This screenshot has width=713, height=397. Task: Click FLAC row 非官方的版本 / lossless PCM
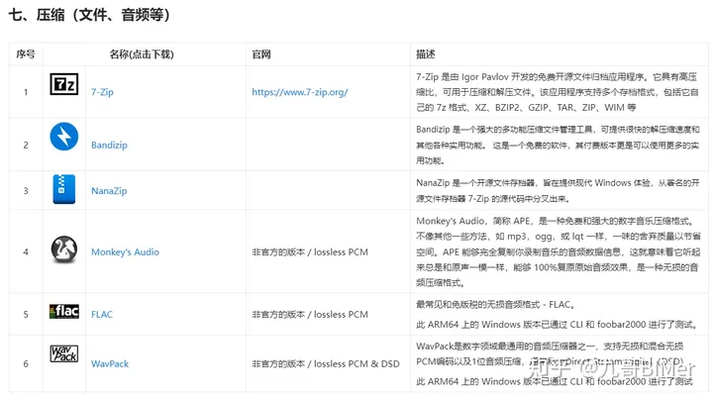pyautogui.click(x=310, y=314)
